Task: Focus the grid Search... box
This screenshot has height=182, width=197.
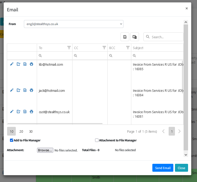Action: (163, 37)
